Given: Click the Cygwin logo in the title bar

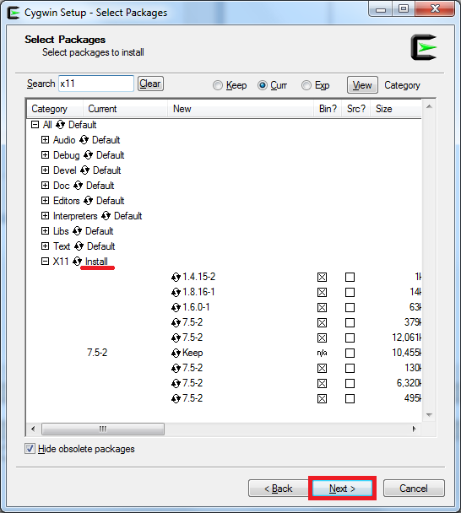Looking at the screenshot, I should [x=14, y=13].
